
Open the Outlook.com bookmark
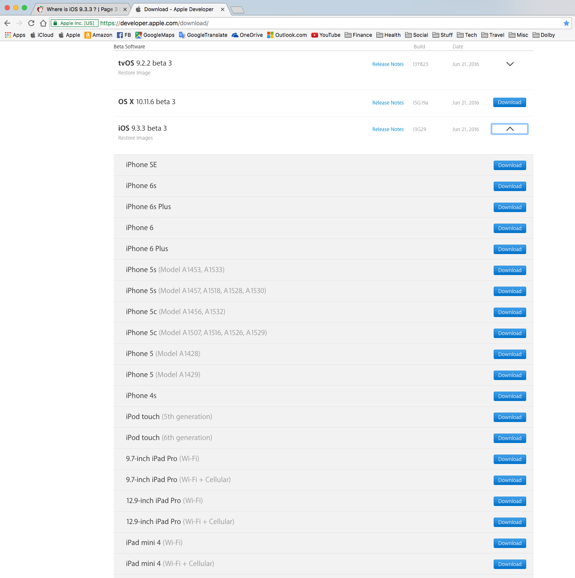[x=287, y=35]
